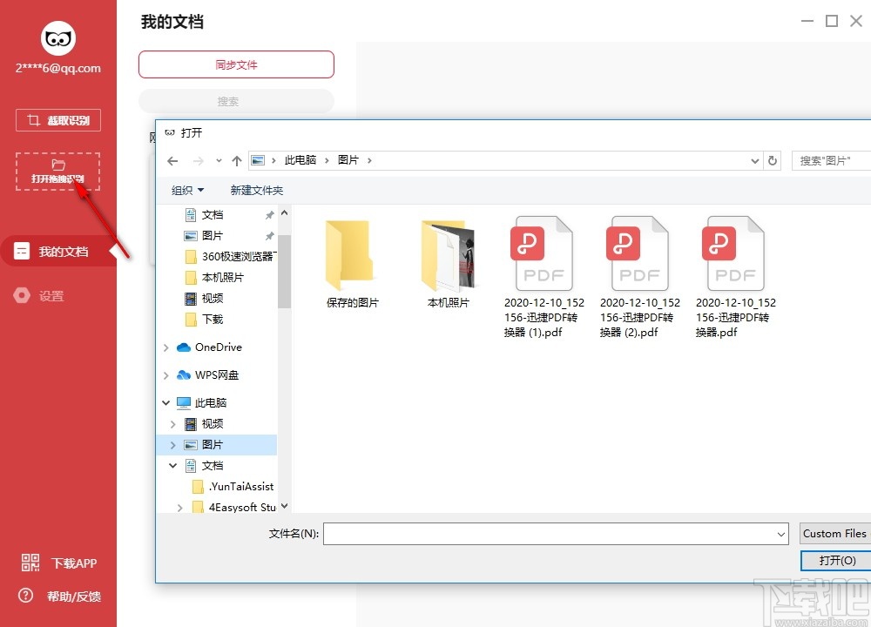The width and height of the screenshot is (871, 627).
Task: Expand the OneDrive tree node
Action: click(165, 347)
